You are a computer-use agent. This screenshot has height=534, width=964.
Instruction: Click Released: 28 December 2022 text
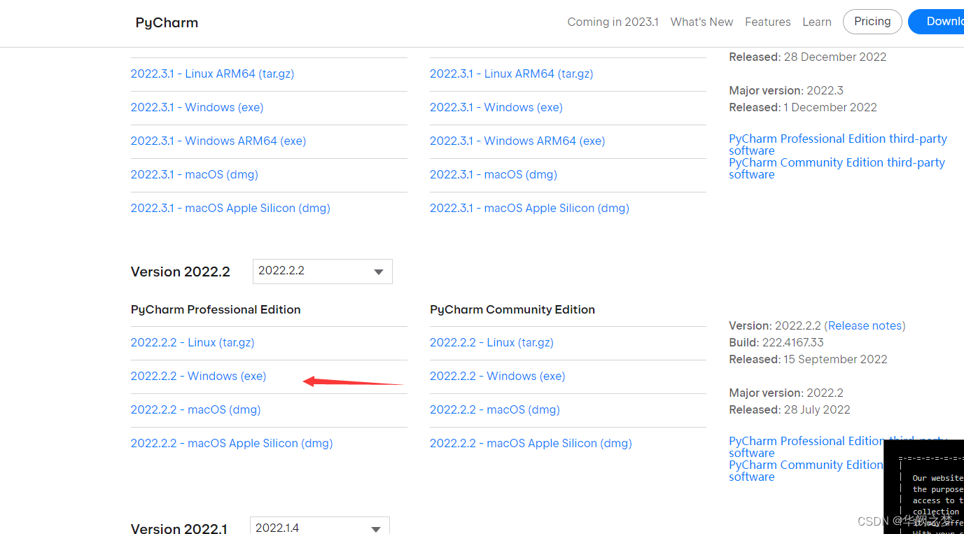[x=808, y=57]
